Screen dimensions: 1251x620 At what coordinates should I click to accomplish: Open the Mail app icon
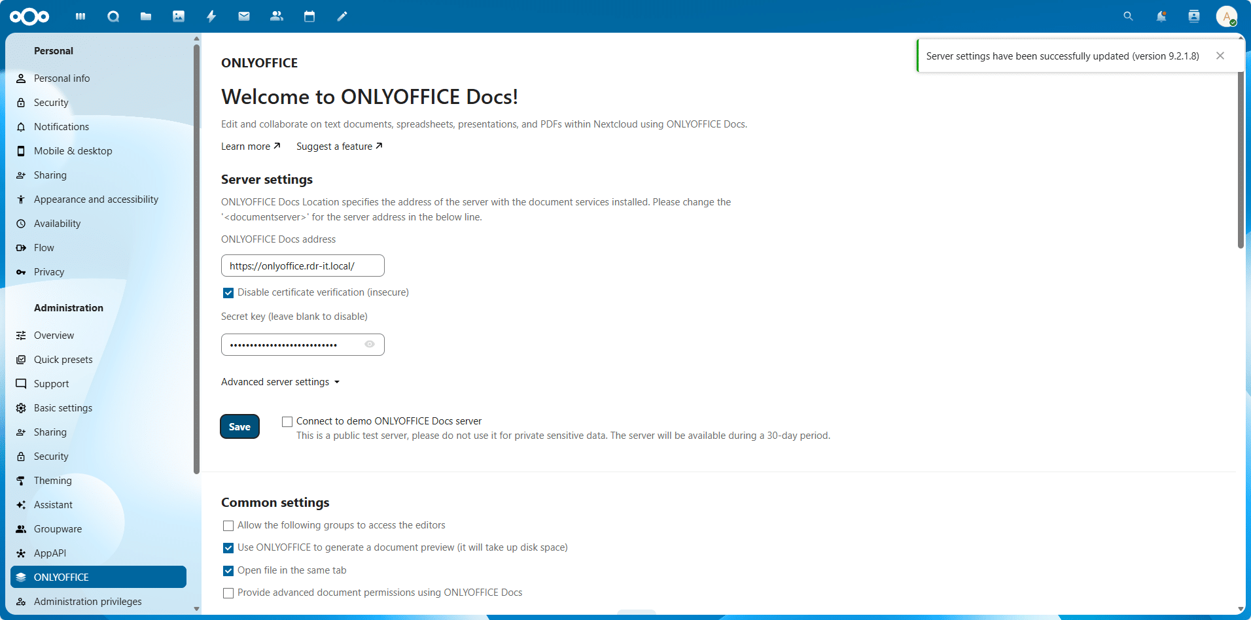pos(244,16)
